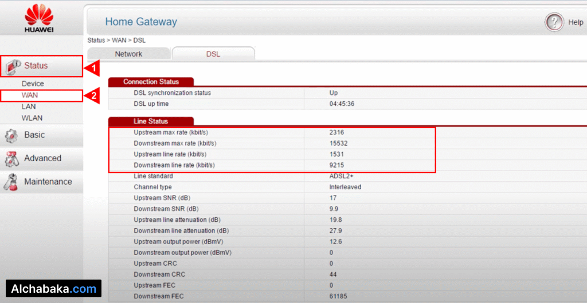
Task: Click the Maintenance section icon
Action: coord(11,182)
